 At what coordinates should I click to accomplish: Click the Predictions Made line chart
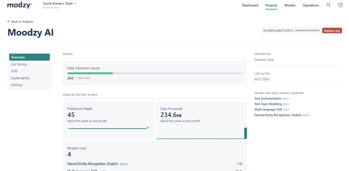pyautogui.click(x=108, y=127)
